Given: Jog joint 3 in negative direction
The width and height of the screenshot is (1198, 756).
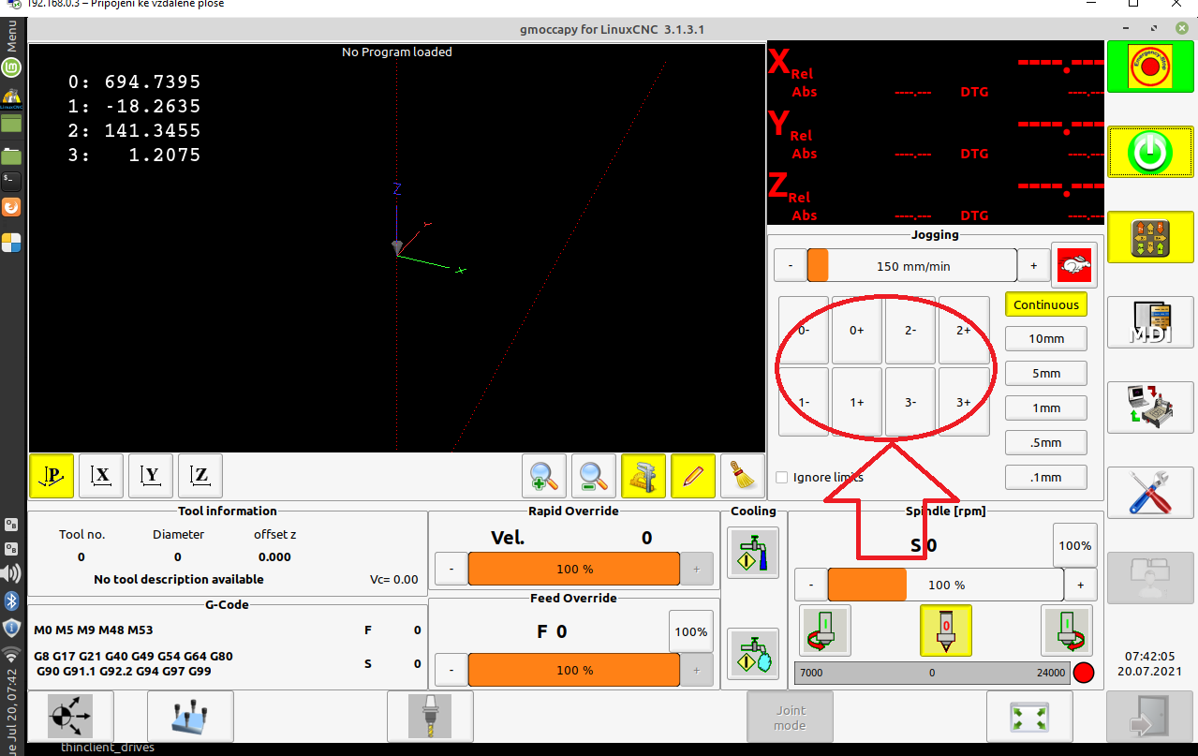Looking at the screenshot, I should tap(910, 402).
